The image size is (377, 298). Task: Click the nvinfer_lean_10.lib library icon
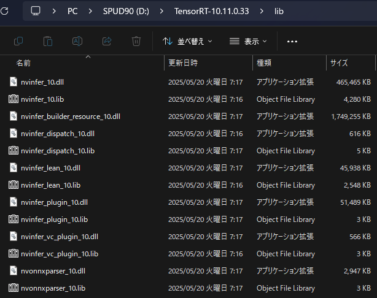coord(14,185)
